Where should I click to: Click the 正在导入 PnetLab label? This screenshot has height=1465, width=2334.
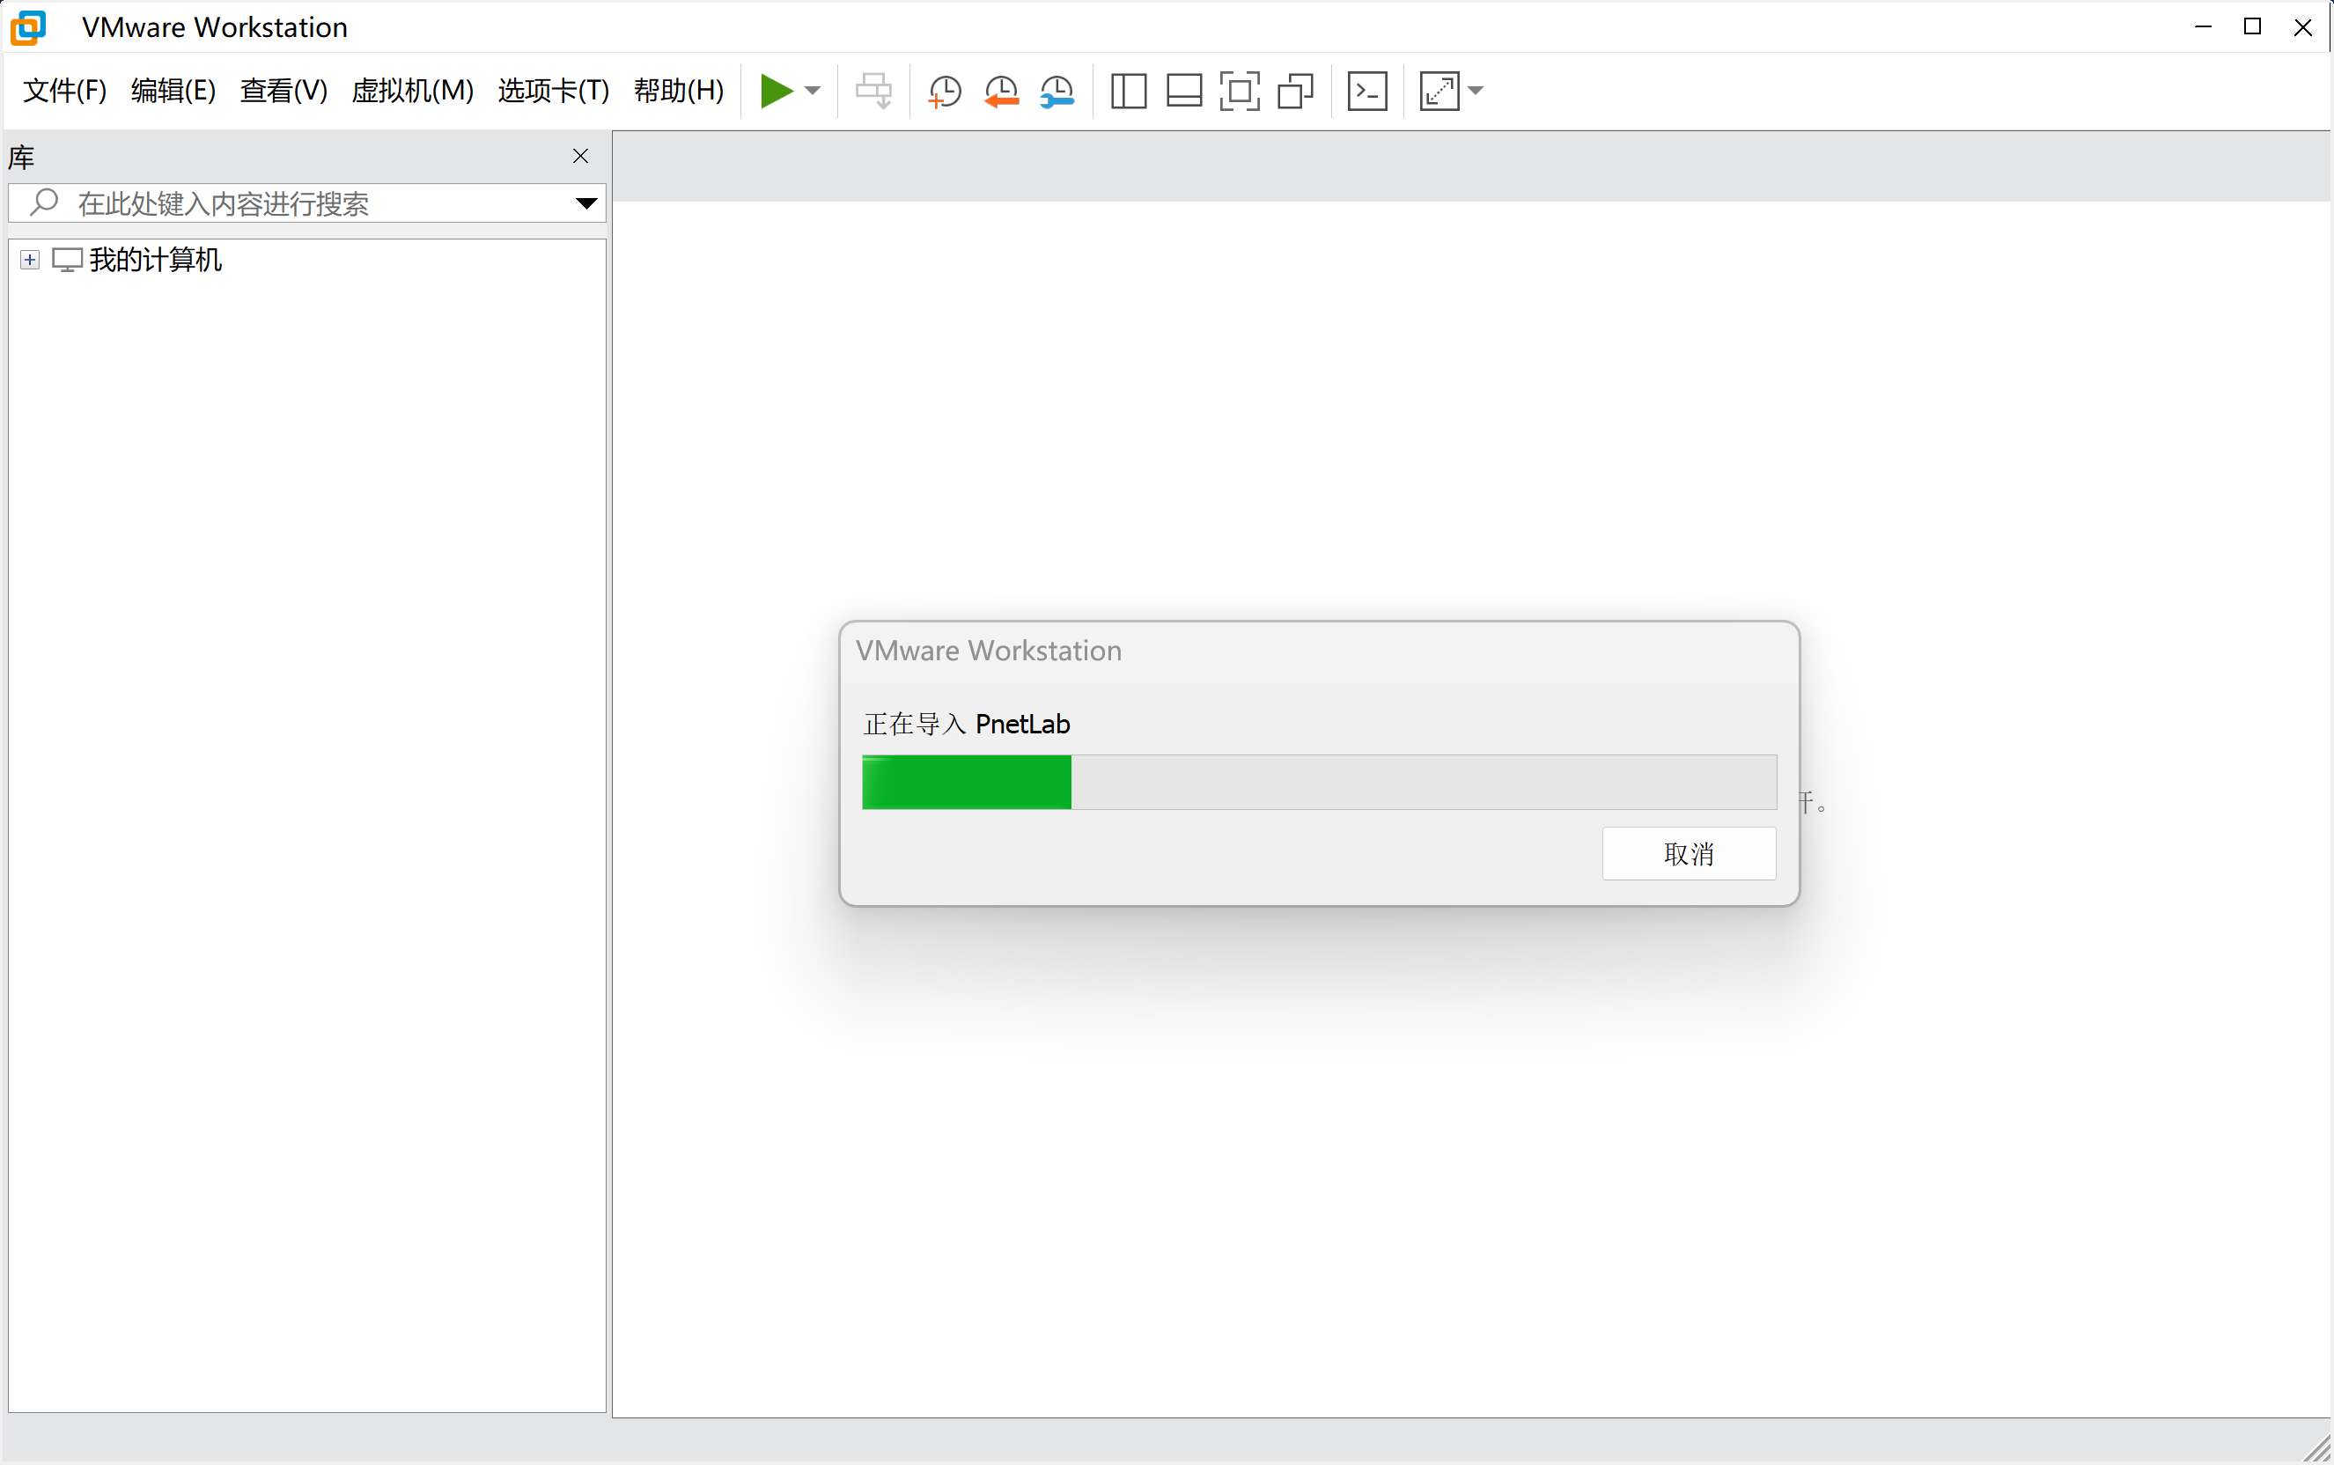coord(967,724)
